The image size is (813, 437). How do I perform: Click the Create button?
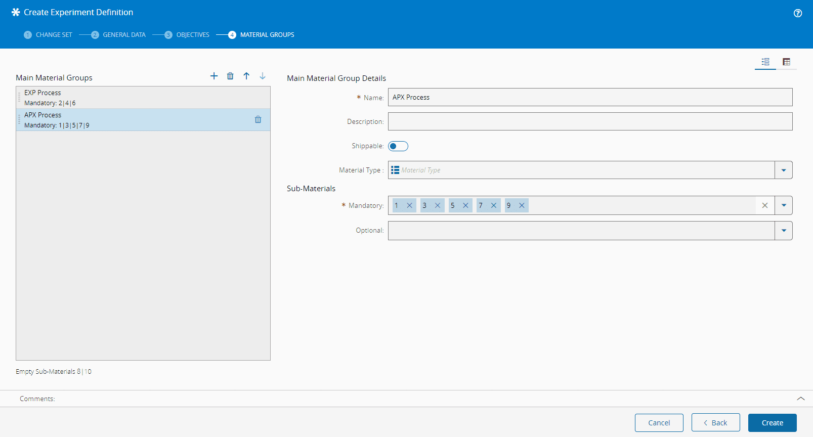772,423
